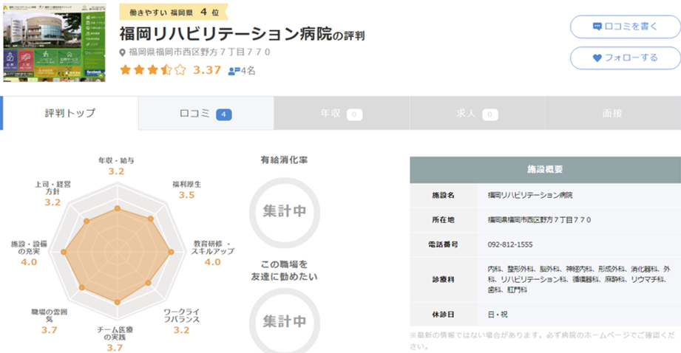Image resolution: width=681 pixels, height=353 pixels.
Task: Click the 福岡リハビリテーション病院 heading
Action: point(226,34)
